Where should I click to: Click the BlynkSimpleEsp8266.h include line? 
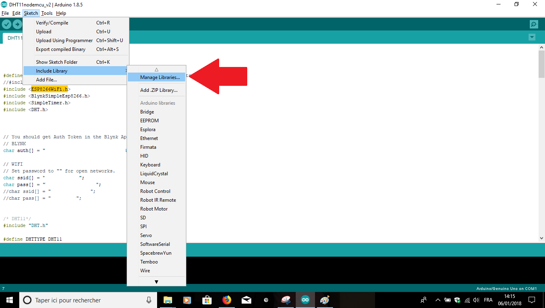[47, 96]
